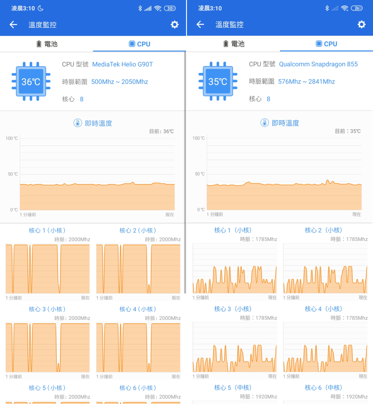The image size is (373, 404).
Task: Tap 目前: 36°C current temperature label
Action: tap(161, 131)
